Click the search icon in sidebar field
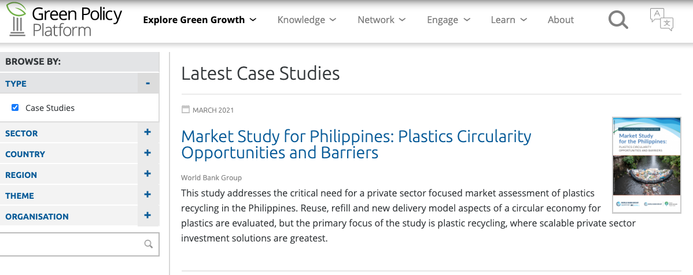Image resolution: width=693 pixels, height=275 pixels. click(x=149, y=244)
